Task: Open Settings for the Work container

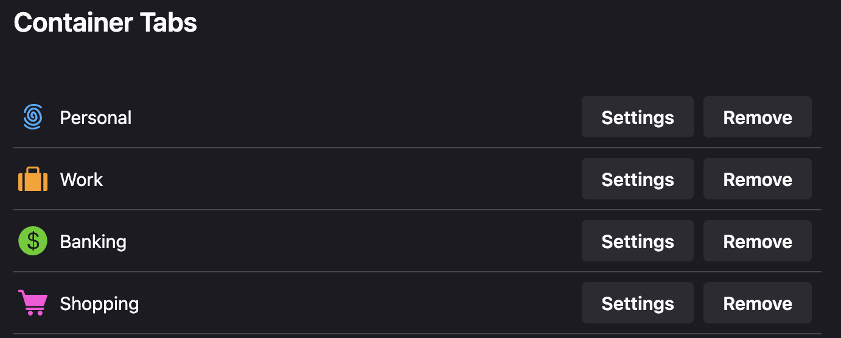Action: pos(637,179)
